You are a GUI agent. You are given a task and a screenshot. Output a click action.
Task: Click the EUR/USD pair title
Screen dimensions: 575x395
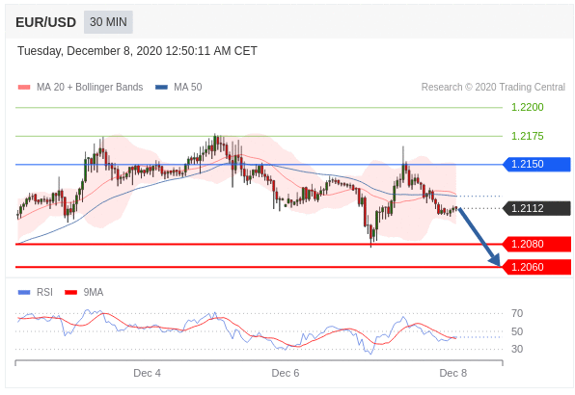pyautogui.click(x=46, y=22)
